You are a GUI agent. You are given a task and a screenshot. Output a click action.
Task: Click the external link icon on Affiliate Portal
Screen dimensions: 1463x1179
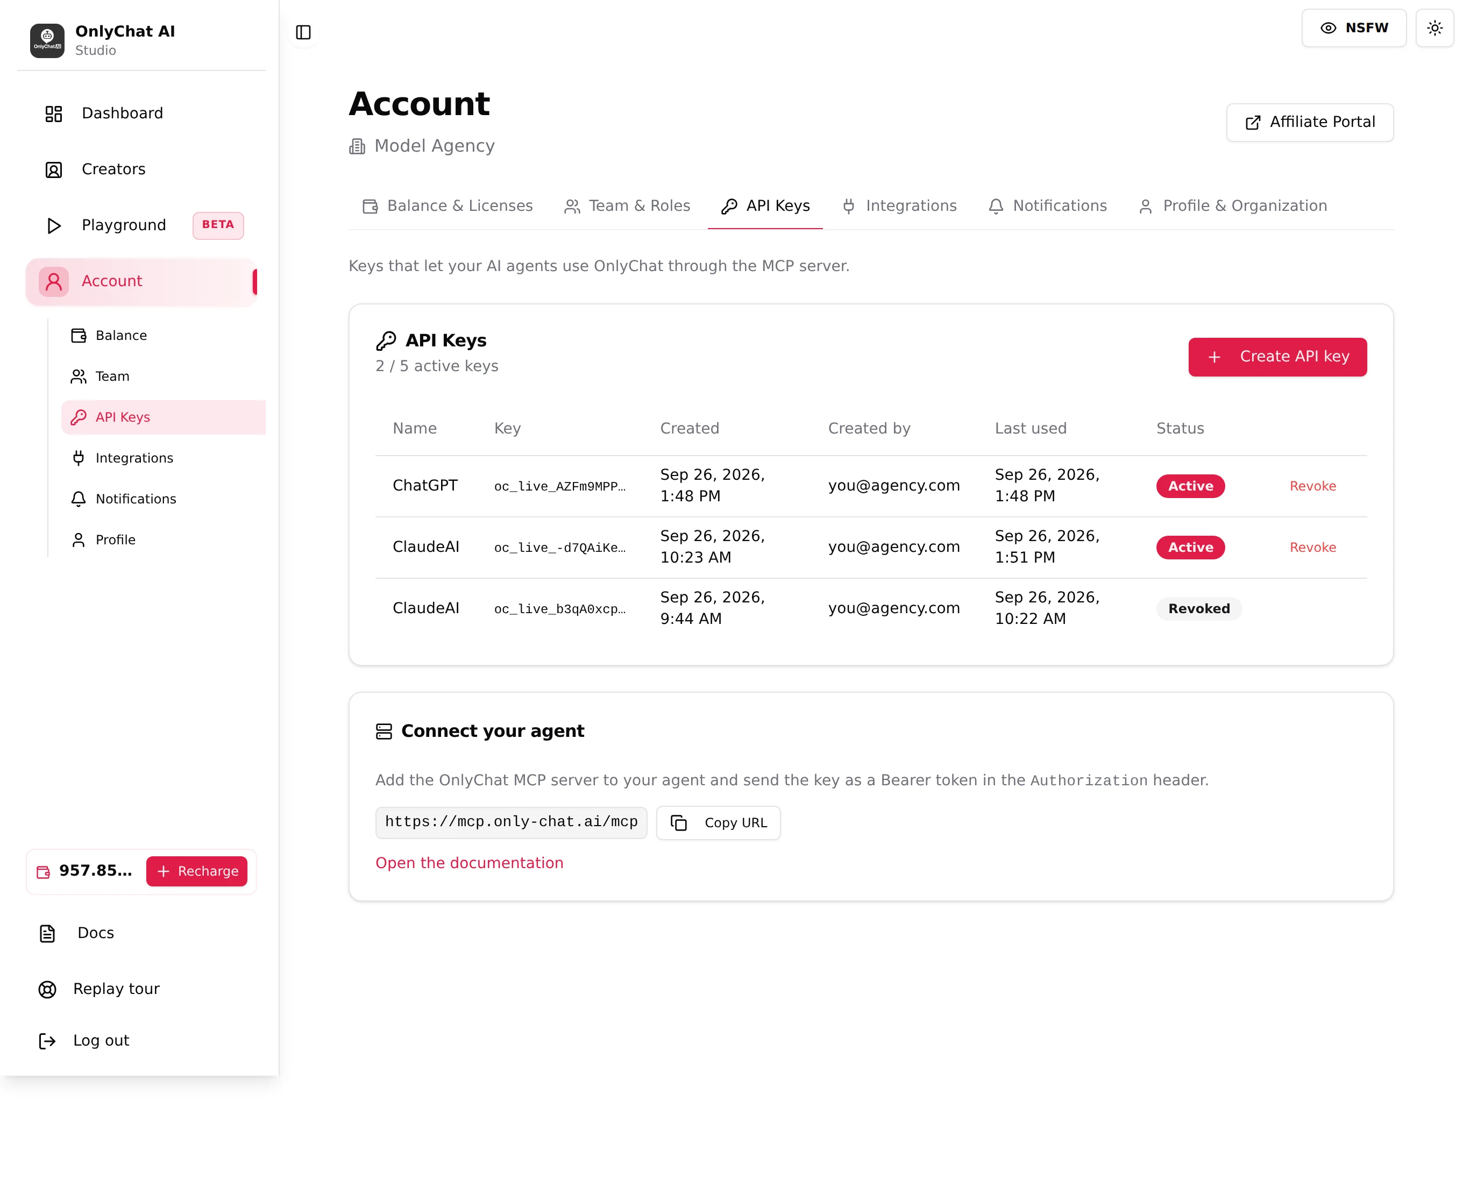[1253, 123]
